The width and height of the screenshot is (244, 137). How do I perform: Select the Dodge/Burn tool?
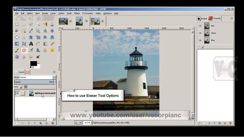[38, 57]
